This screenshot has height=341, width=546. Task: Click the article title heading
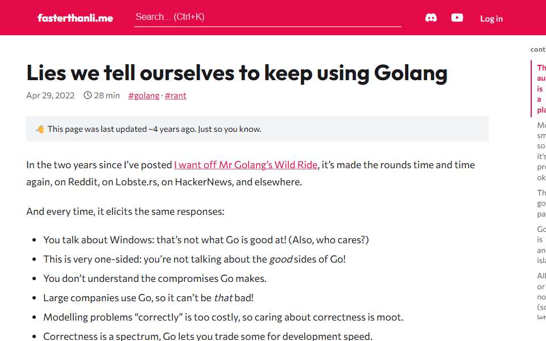click(x=237, y=73)
